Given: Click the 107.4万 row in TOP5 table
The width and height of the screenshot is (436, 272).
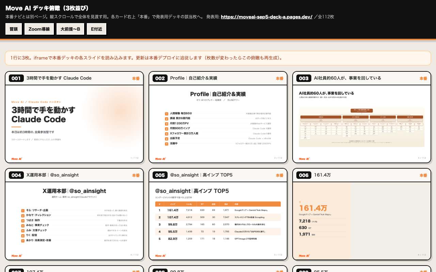Looking at the screenshot, I should 218,217.
